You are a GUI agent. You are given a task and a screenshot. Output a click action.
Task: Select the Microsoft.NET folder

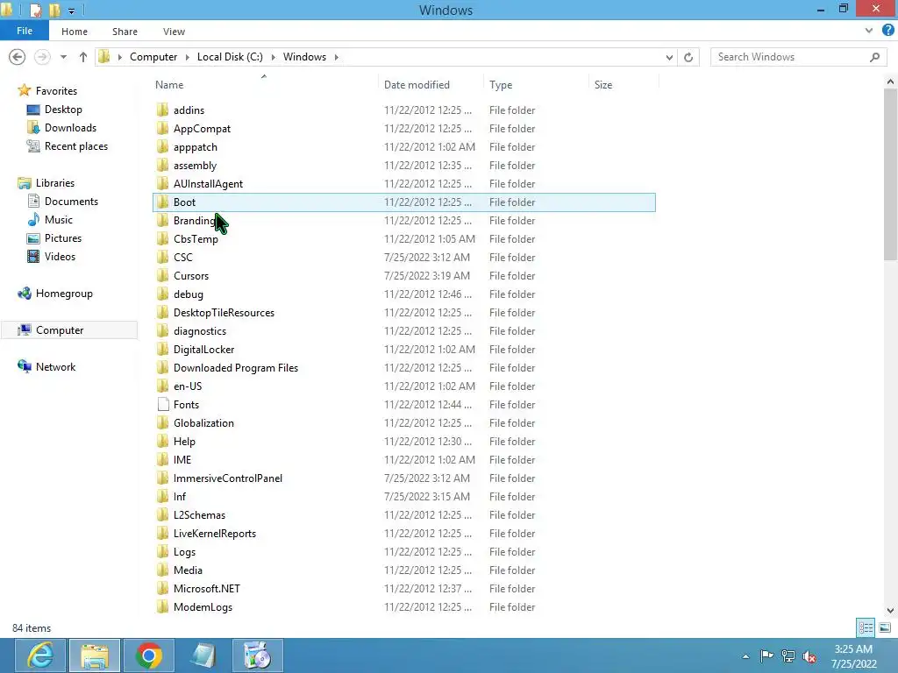207,589
